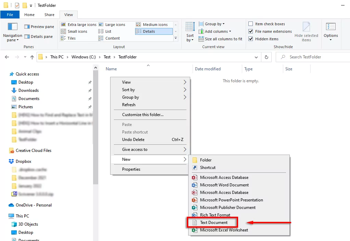Open the Sort by ribbon dropdown
The height and width of the screenshot is (241, 350).
pos(190,32)
